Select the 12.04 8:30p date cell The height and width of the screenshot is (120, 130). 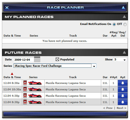12,102
